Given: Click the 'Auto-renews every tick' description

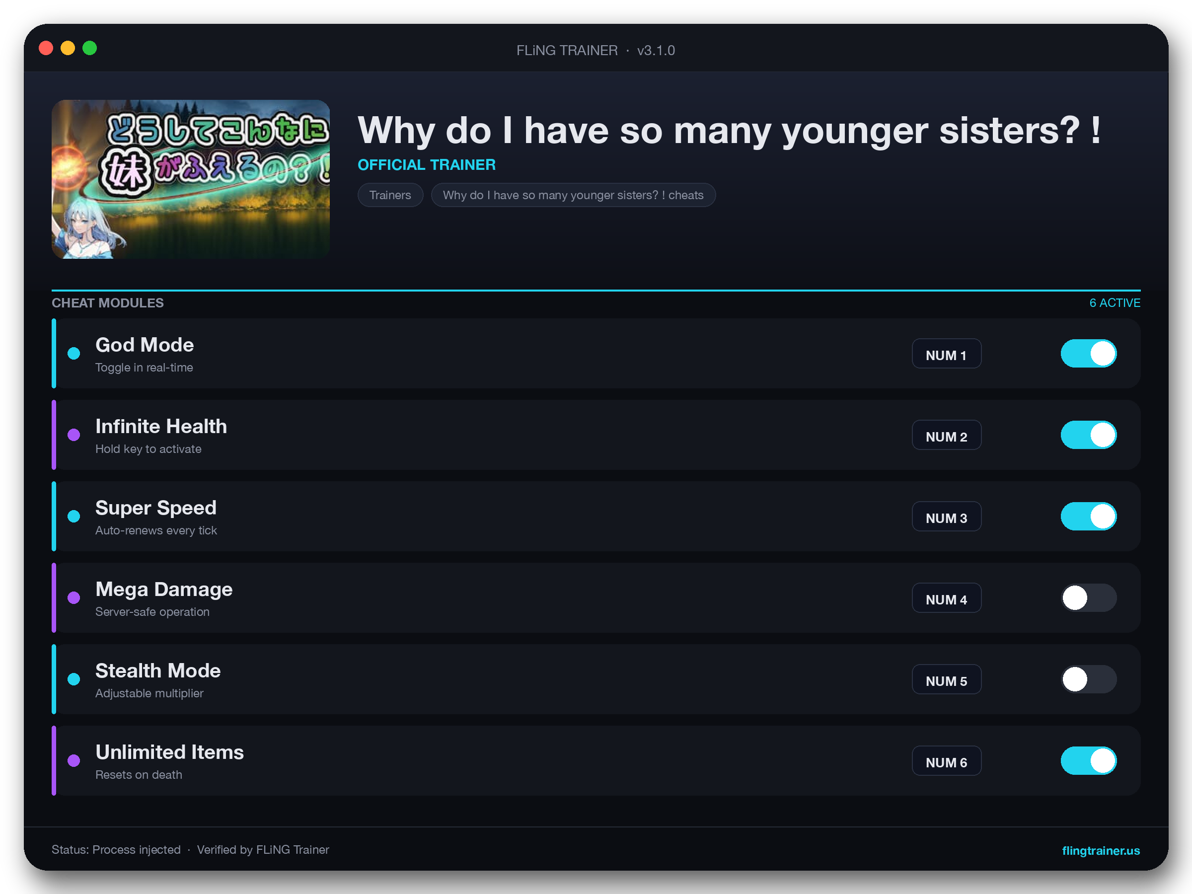Looking at the screenshot, I should click(156, 530).
